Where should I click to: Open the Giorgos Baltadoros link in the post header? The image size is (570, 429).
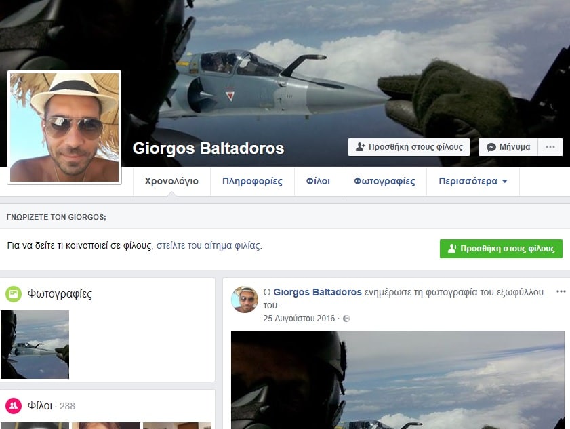tap(317, 292)
